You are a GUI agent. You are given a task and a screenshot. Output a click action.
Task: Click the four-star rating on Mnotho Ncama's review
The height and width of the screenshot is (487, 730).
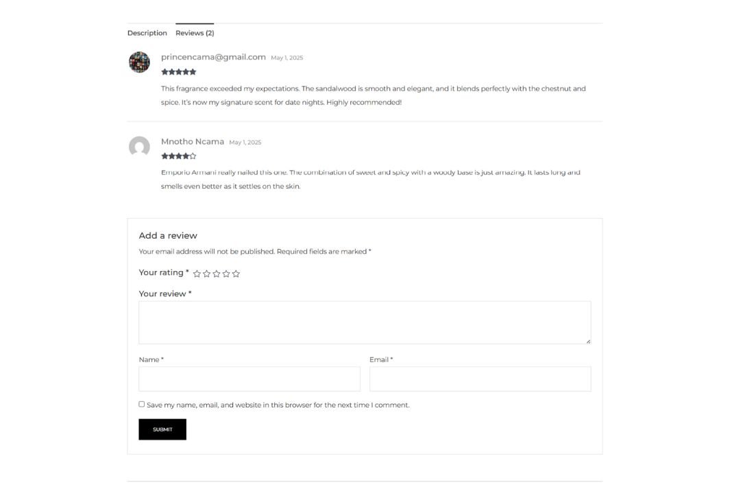click(x=179, y=156)
